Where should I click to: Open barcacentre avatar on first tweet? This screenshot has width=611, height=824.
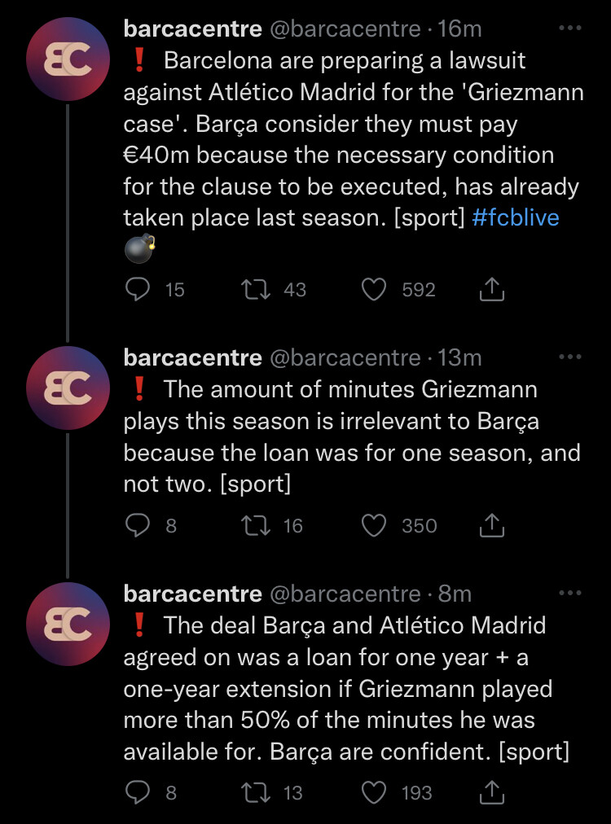pyautogui.click(x=68, y=62)
